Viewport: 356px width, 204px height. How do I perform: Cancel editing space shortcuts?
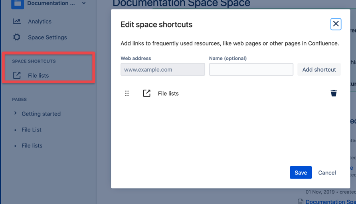(327, 173)
